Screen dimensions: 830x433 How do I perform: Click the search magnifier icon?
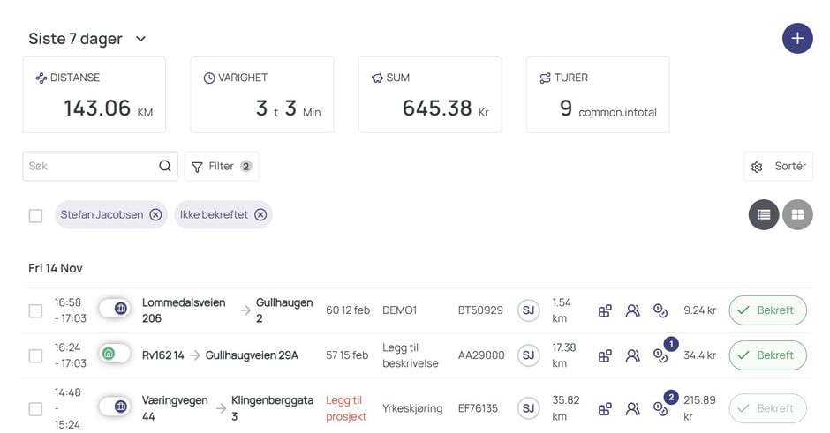coord(165,166)
